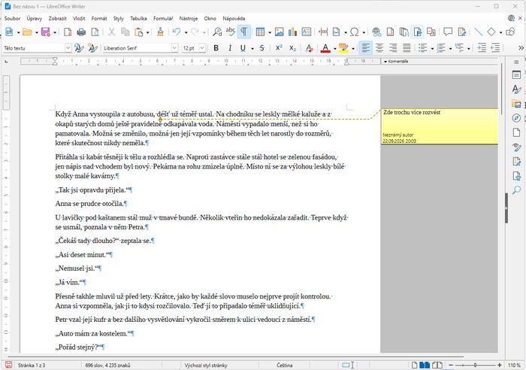Insert special character omega icon
Screen dimensions: 526x370
pos(354,32)
